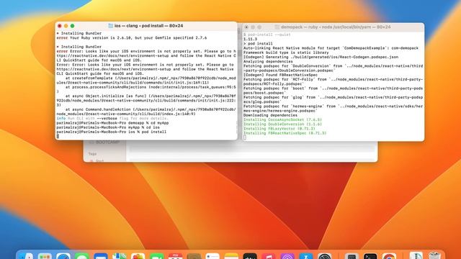
Task: Click "Fetching podspec for 'glog'" line
Action: tap(333, 99)
